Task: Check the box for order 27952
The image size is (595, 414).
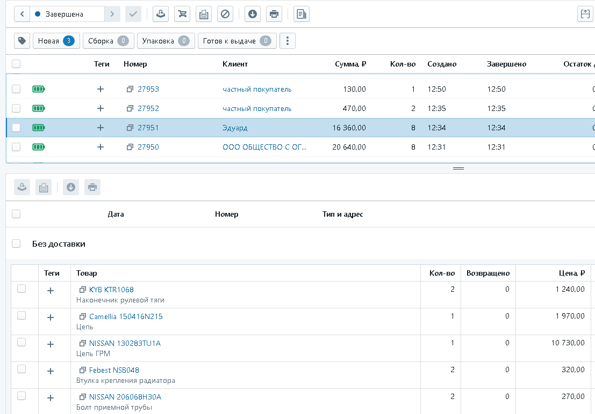Action: point(16,109)
